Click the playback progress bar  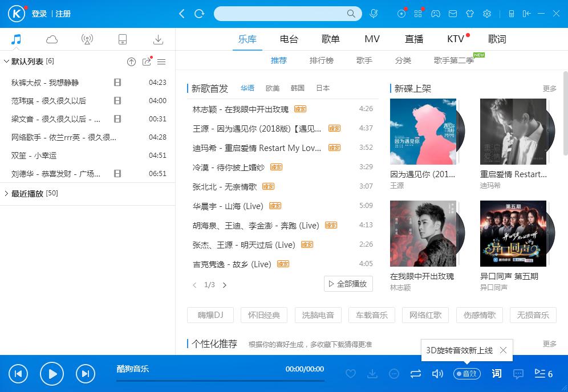[220, 381]
